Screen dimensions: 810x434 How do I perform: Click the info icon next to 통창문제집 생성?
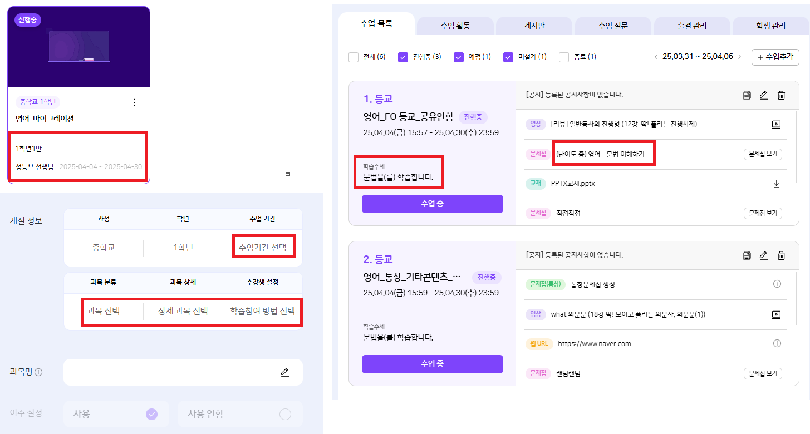[x=777, y=284]
